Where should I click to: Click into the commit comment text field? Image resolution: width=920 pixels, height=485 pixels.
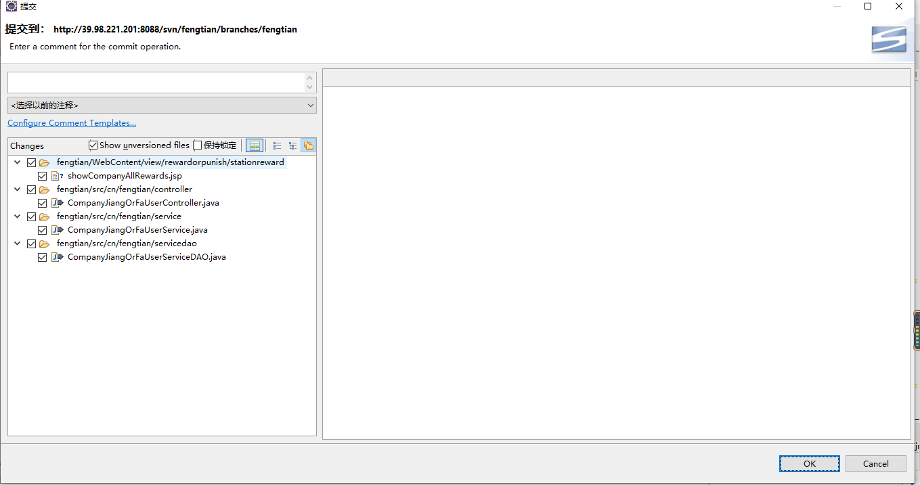coord(156,83)
